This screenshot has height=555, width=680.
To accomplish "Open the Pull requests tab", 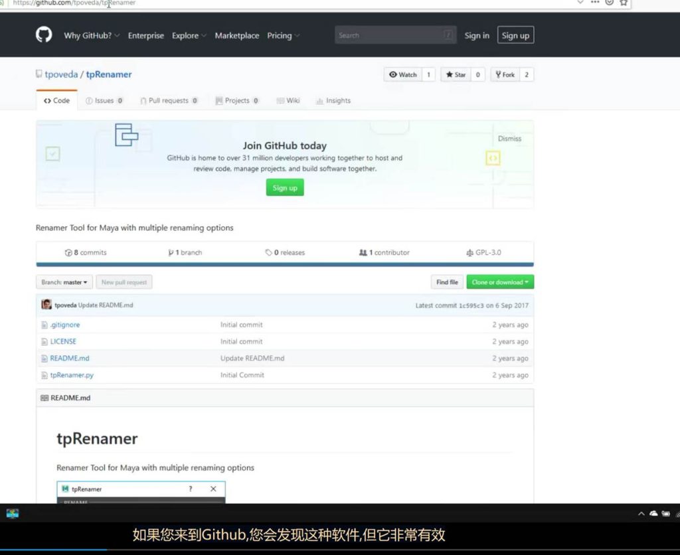I will 168,101.
